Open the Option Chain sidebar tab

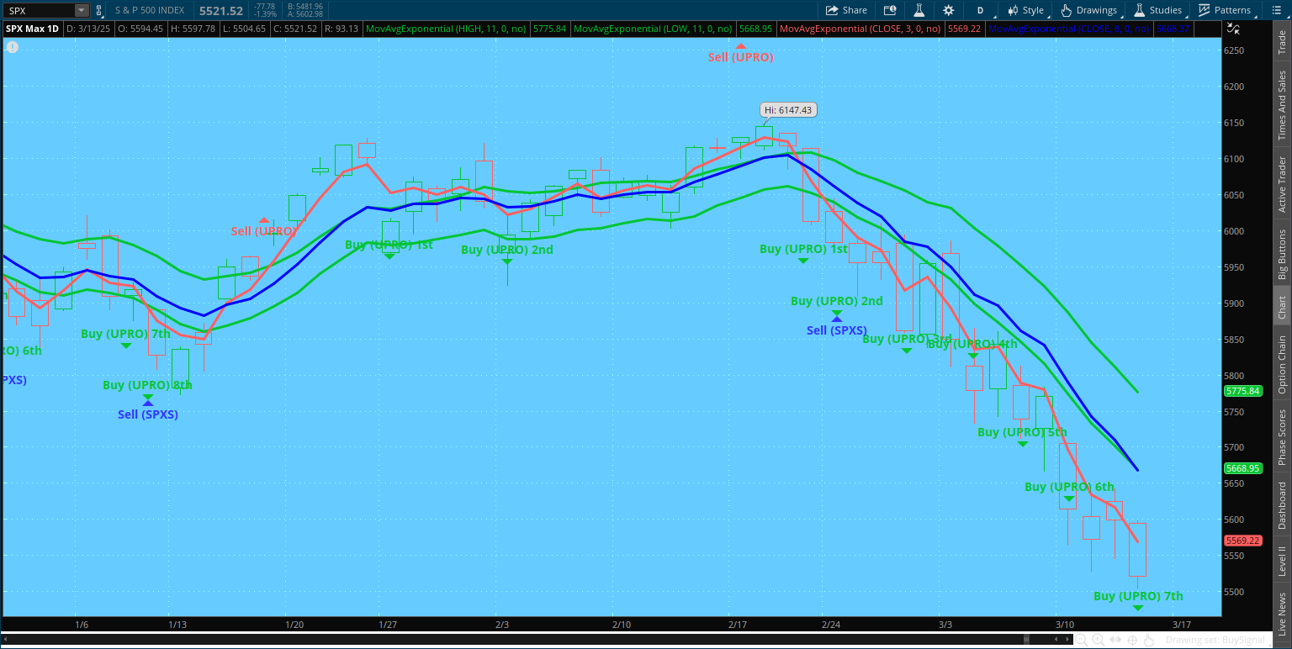point(1282,364)
